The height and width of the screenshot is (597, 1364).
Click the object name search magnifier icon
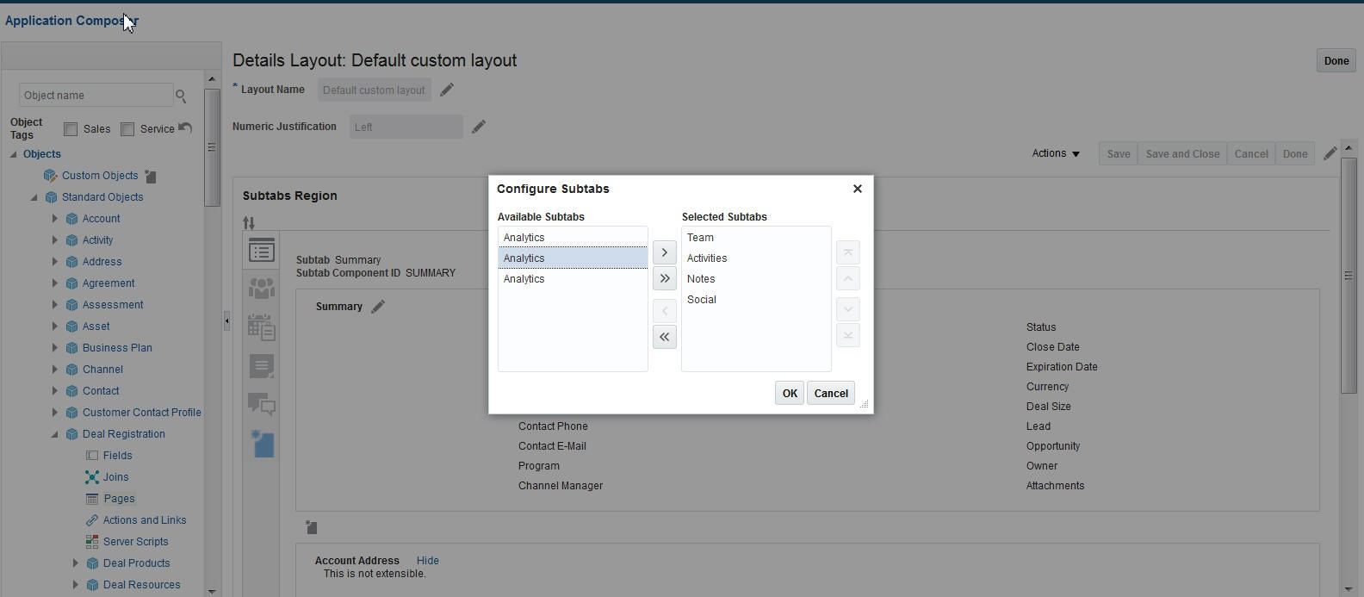[181, 96]
